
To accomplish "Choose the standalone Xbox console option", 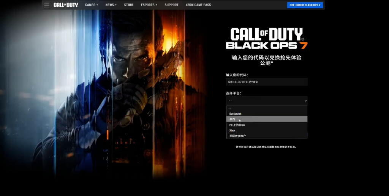I will (x=232, y=130).
